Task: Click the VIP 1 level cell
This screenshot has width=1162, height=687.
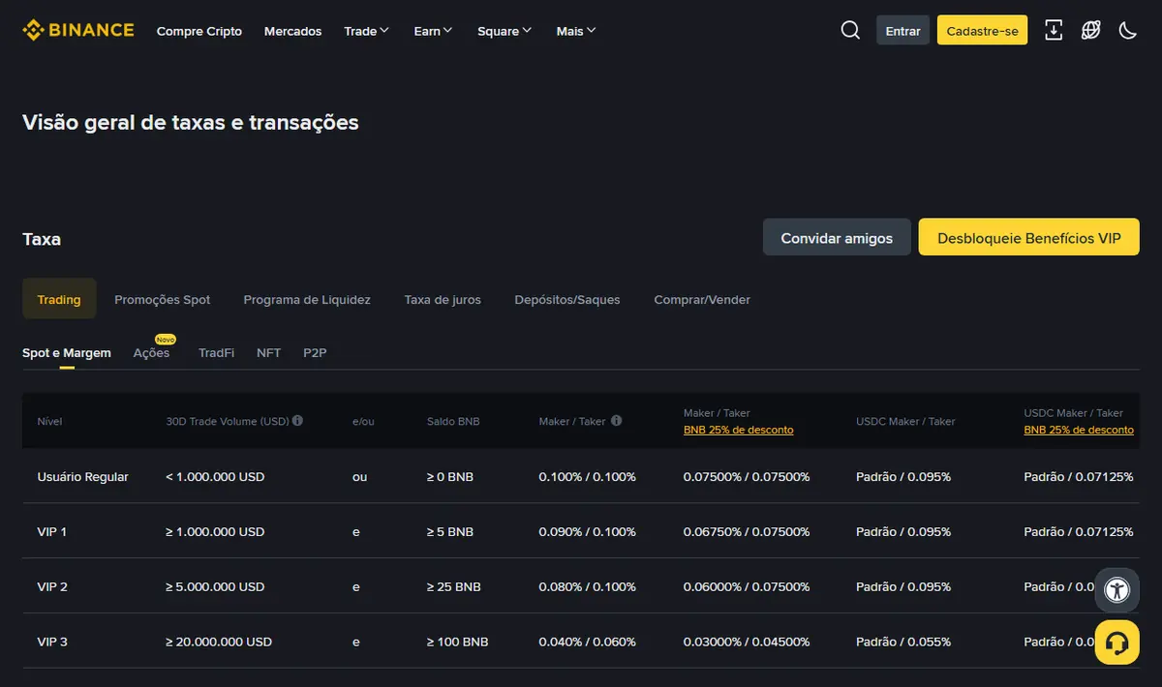Action: point(51,531)
